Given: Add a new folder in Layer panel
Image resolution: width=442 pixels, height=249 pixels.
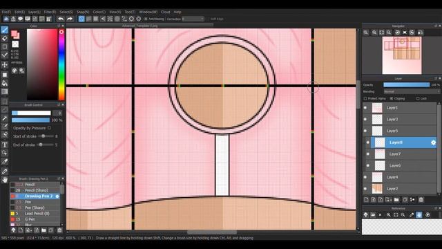Looking at the screenshot, I should tap(396, 200).
